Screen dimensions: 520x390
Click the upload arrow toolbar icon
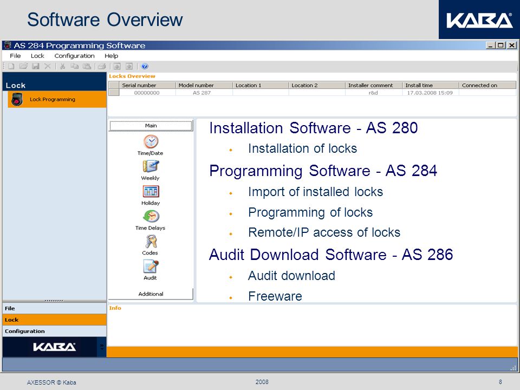pos(129,66)
